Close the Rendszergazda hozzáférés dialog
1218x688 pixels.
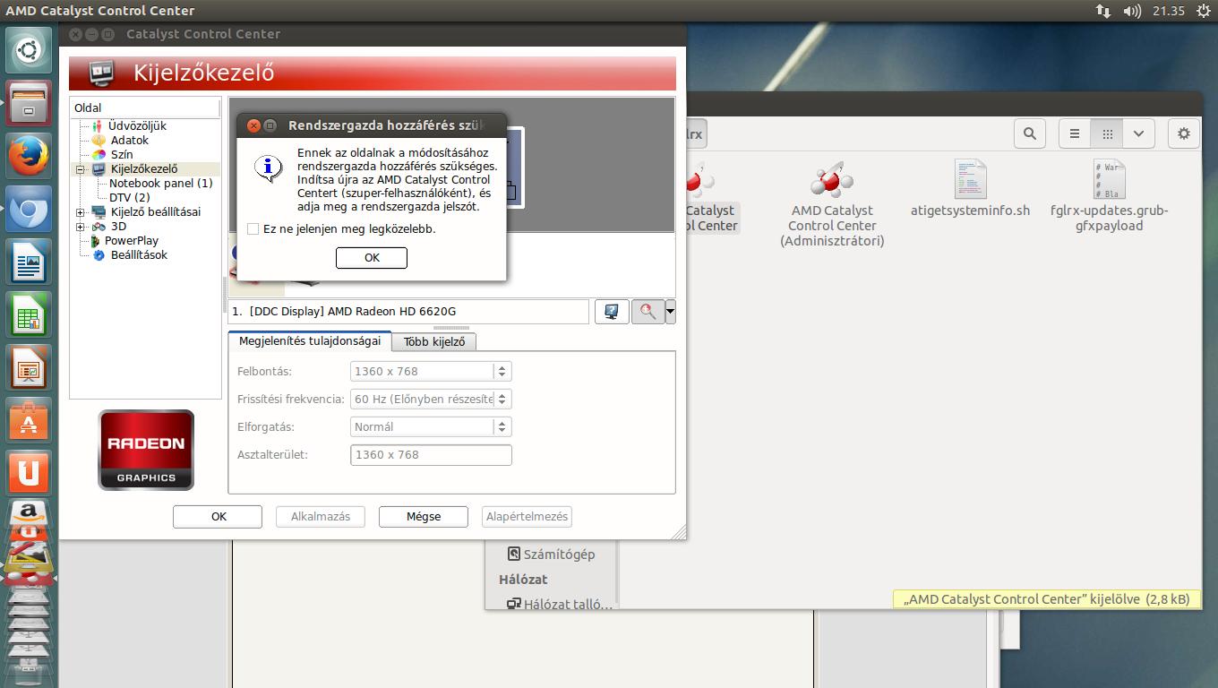click(253, 125)
